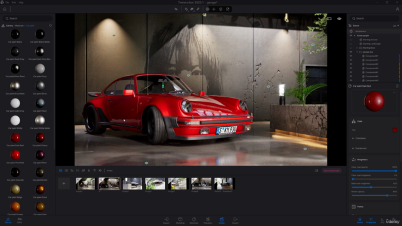Open the Import tab in bottom toolbar
Viewport: 402px width, 226px height.
click(x=166, y=220)
